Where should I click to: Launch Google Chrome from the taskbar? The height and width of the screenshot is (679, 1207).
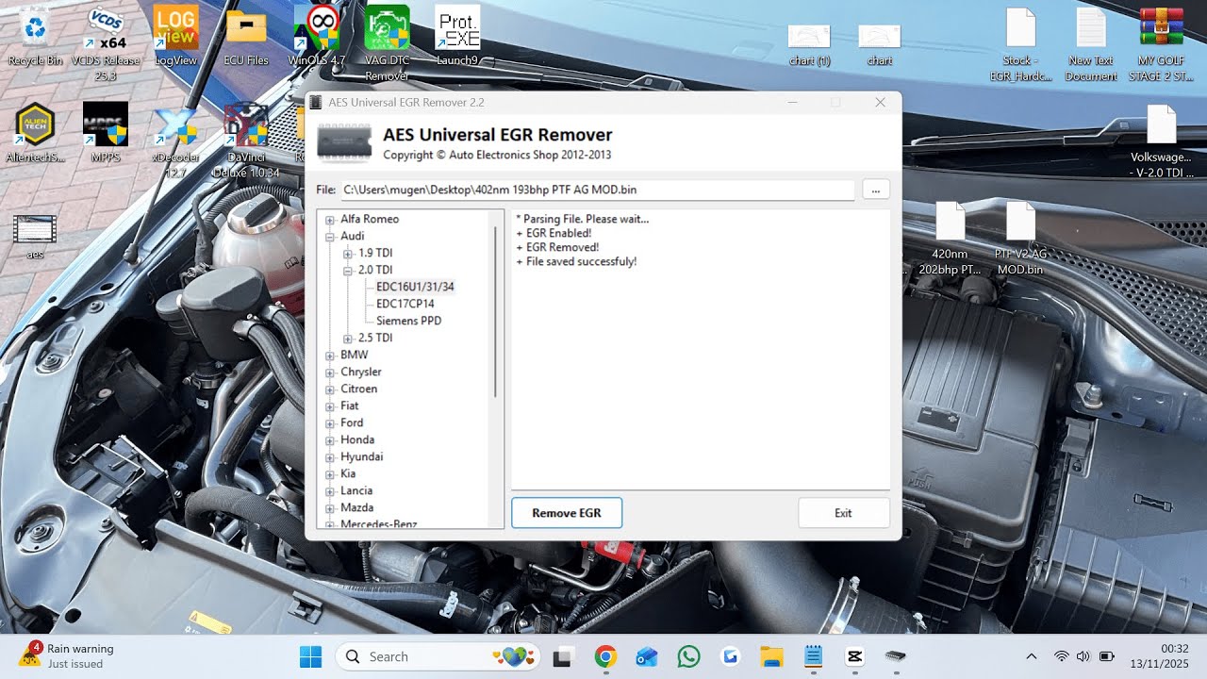pyautogui.click(x=604, y=656)
